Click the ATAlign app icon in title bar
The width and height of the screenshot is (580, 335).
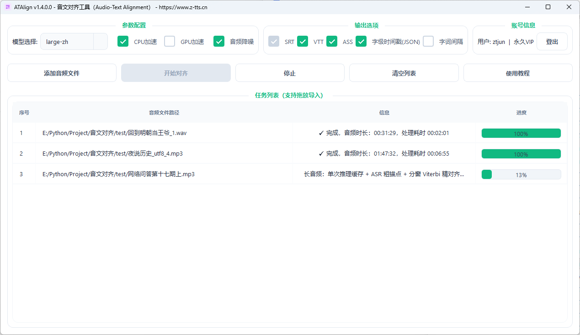coord(7,7)
